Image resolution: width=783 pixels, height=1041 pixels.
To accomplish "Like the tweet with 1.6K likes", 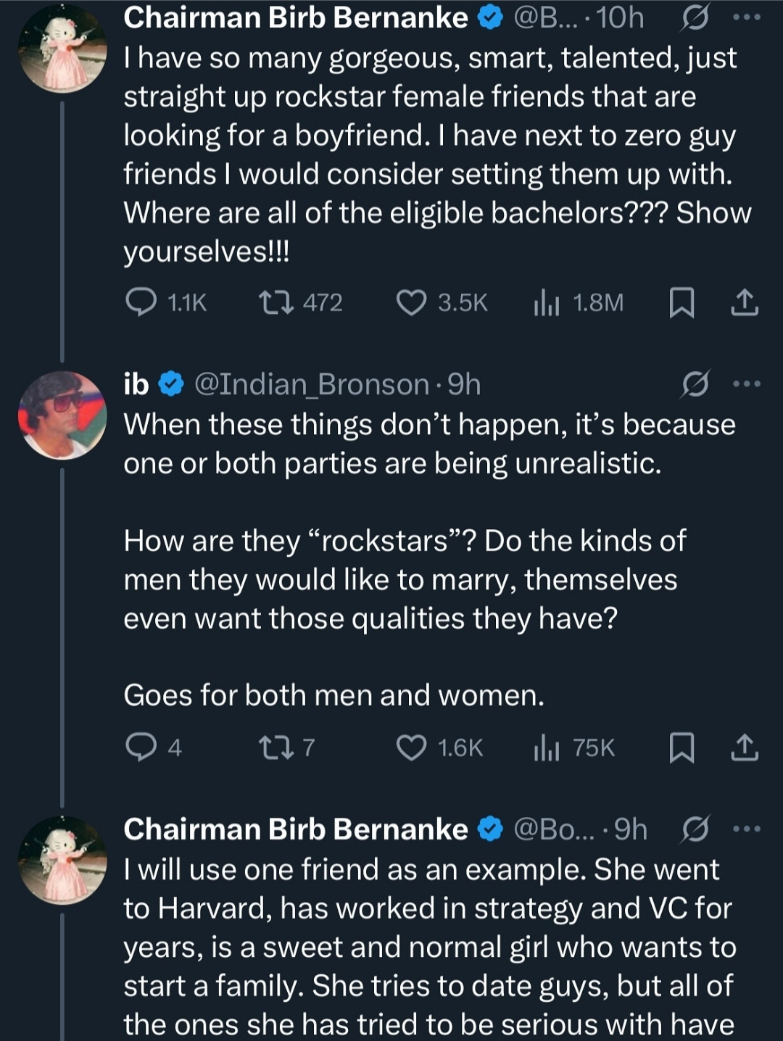I will pos(411,747).
